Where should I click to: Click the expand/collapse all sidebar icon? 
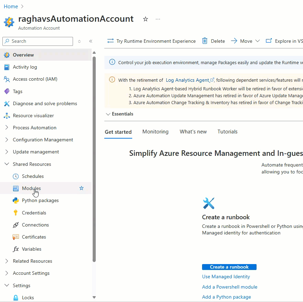[79, 41]
